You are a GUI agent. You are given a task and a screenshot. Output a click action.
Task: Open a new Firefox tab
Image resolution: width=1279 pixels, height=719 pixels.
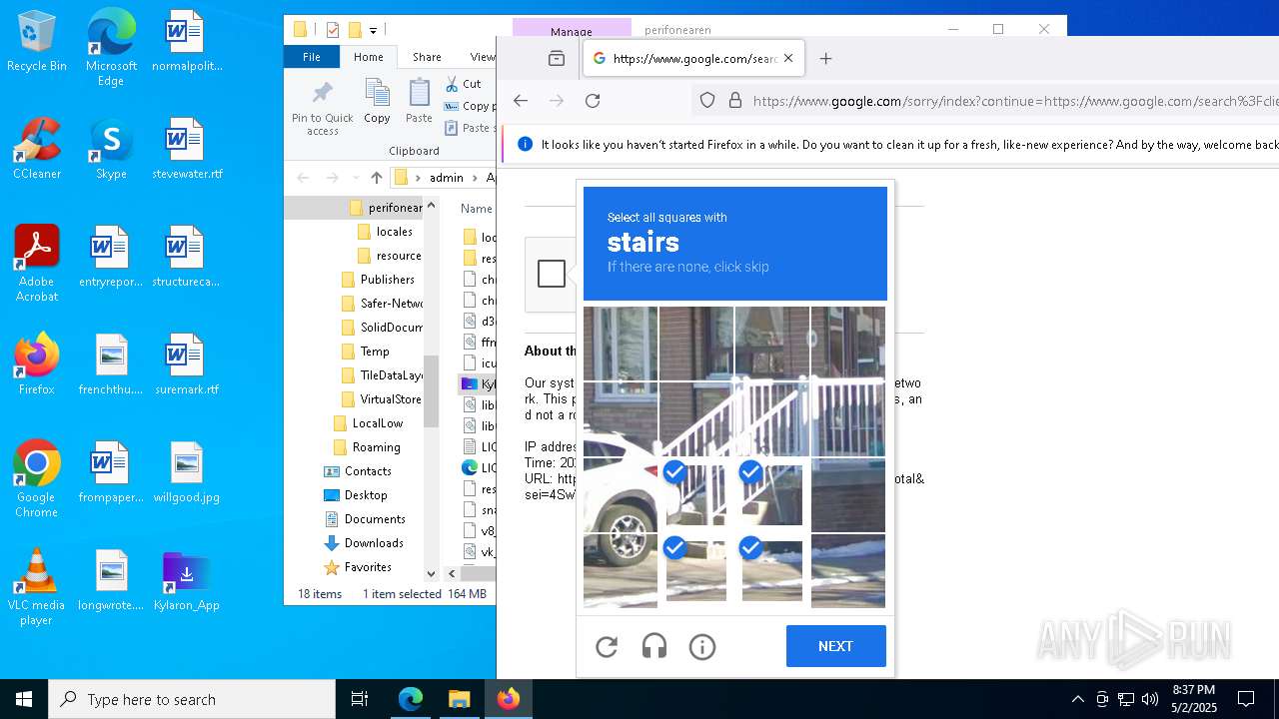[x=825, y=58]
